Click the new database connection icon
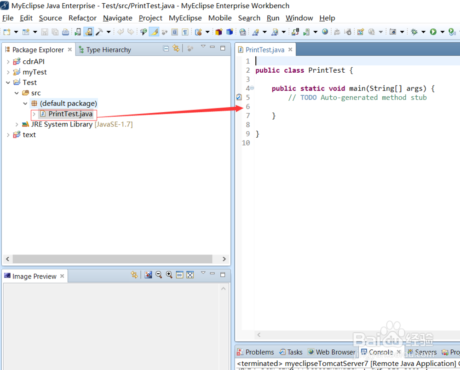 point(198,32)
